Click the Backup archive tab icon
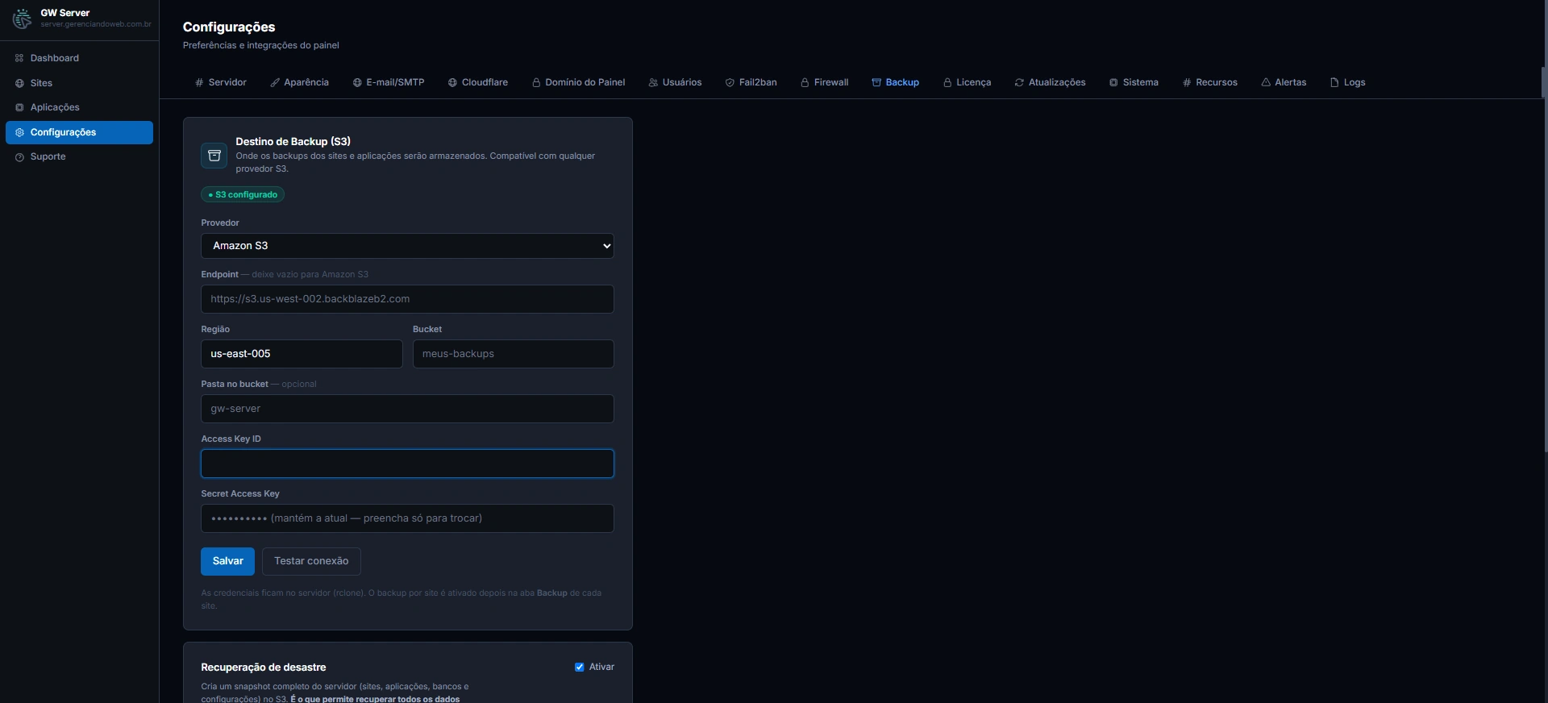This screenshot has width=1548, height=703. 876,82
